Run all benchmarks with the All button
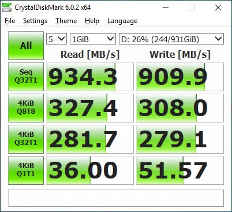Screen dimensions: 232x212 26,46
